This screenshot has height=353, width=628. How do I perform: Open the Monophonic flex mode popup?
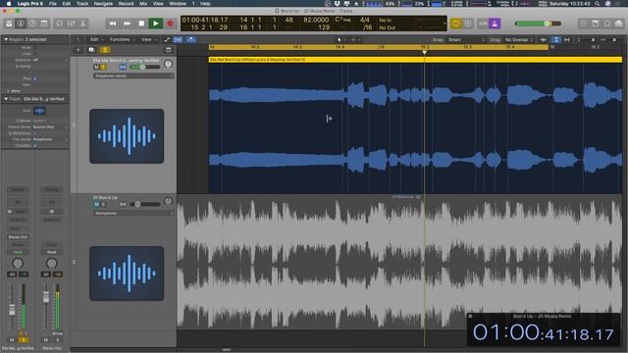click(x=133, y=214)
